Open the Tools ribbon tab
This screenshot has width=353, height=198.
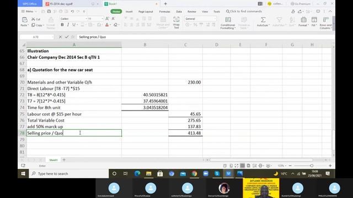[217, 12]
